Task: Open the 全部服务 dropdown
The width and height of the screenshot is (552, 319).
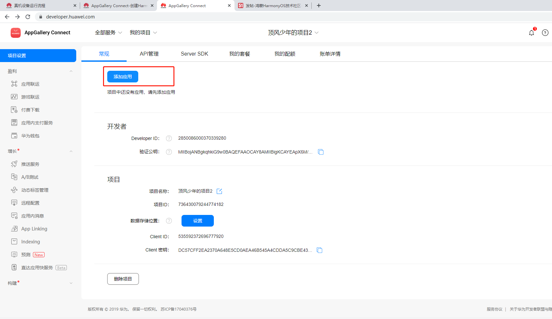Action: (109, 33)
